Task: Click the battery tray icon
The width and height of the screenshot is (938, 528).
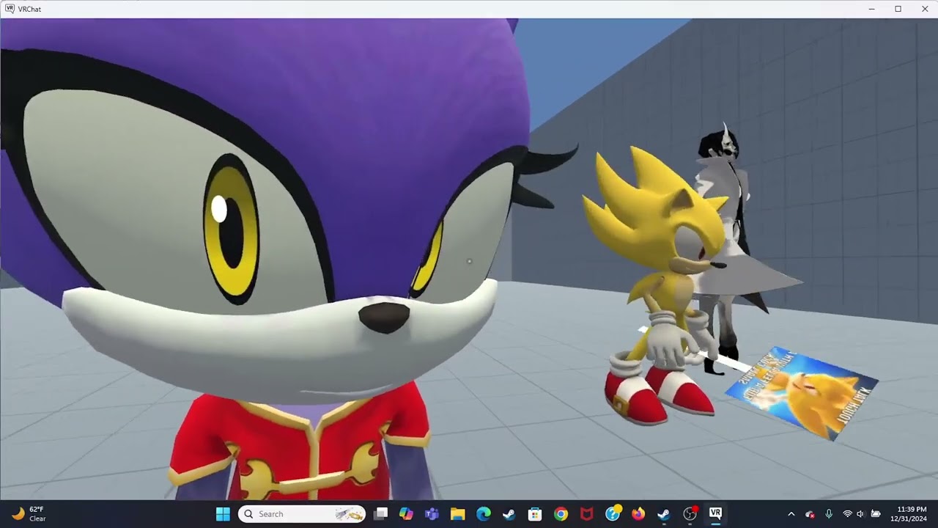Action: (875, 514)
